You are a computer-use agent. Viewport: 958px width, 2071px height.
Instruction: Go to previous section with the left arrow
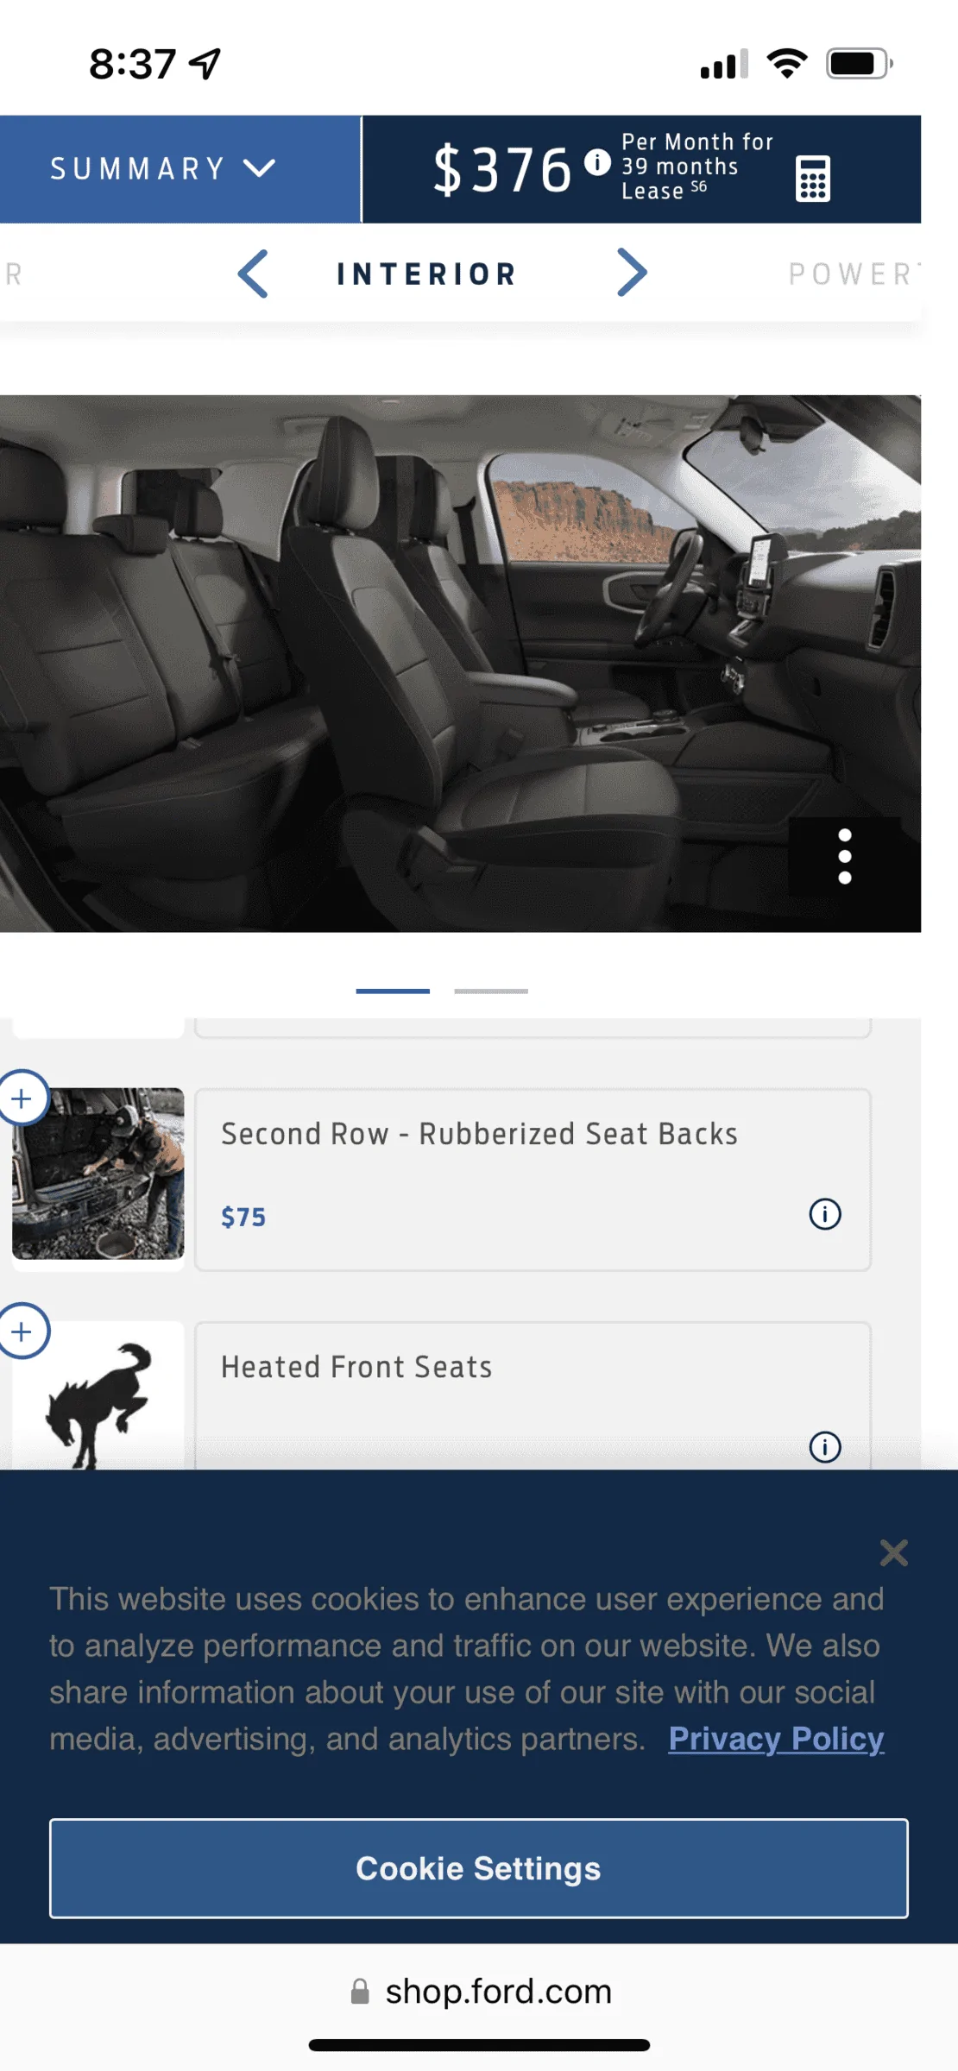point(253,274)
